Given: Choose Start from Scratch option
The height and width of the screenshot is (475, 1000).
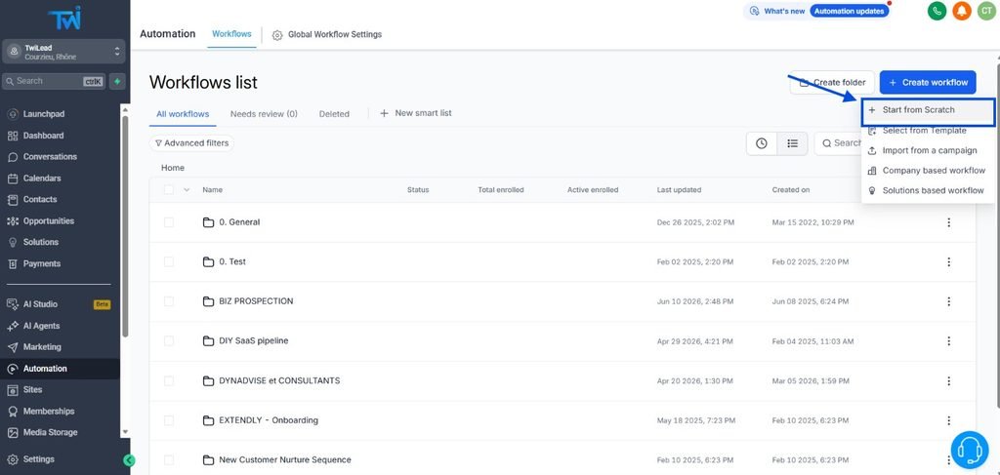Looking at the screenshot, I should pos(928,110).
